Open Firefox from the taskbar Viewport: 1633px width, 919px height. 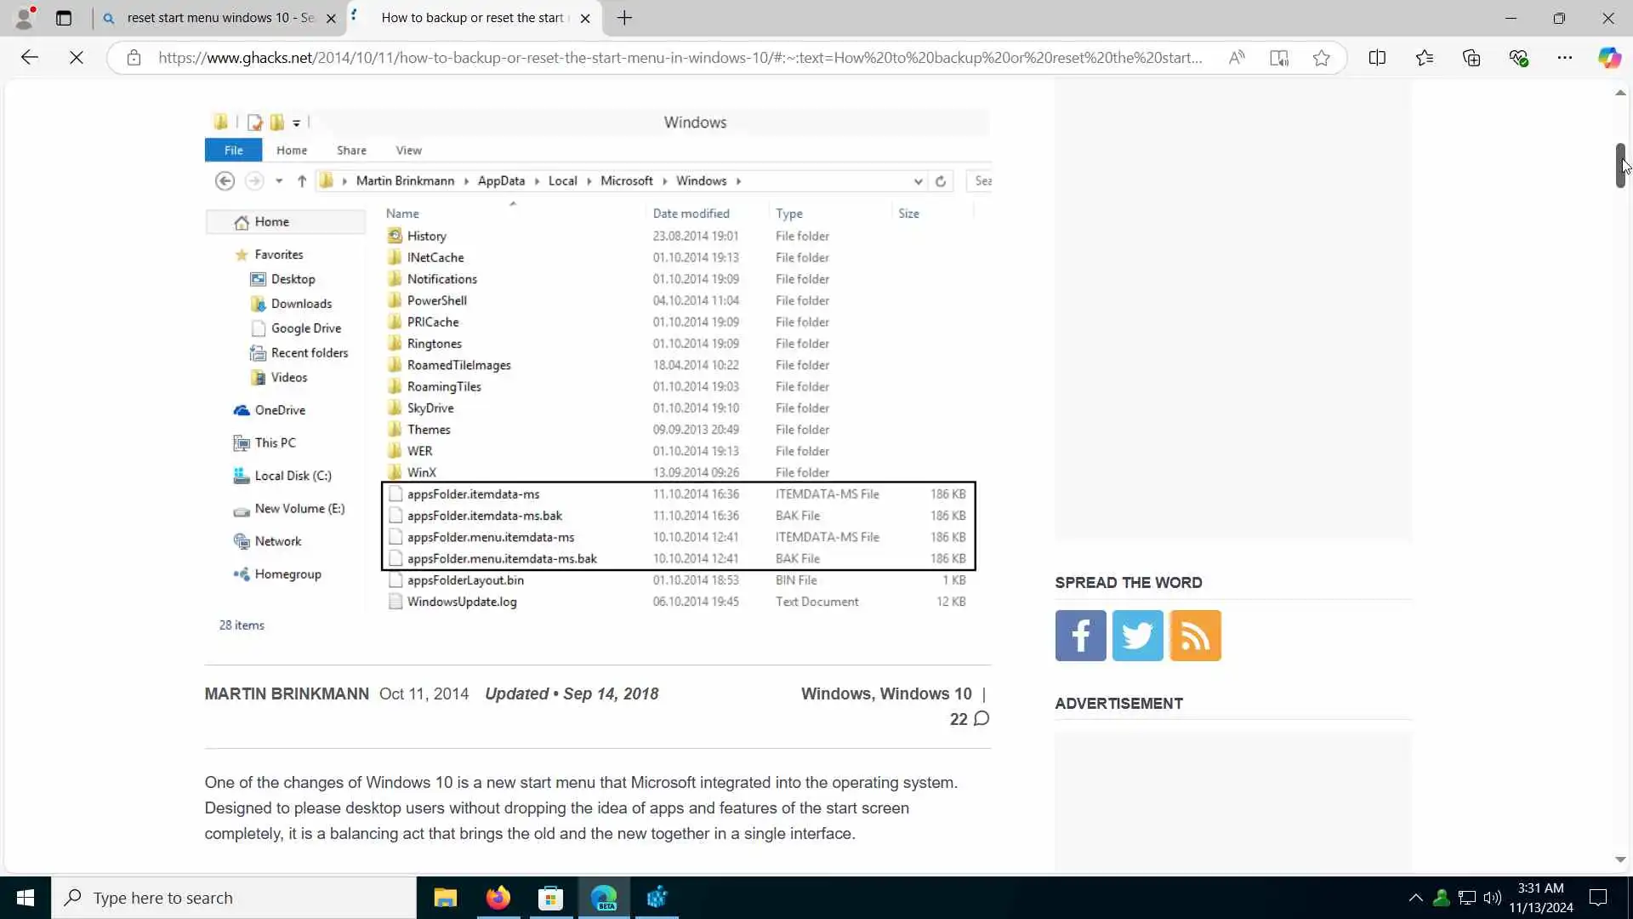pyautogui.click(x=498, y=898)
